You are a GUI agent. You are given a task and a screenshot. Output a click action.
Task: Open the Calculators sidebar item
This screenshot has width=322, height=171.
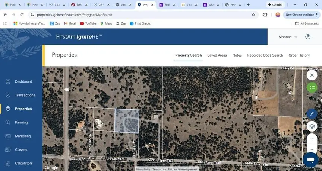[24, 163]
